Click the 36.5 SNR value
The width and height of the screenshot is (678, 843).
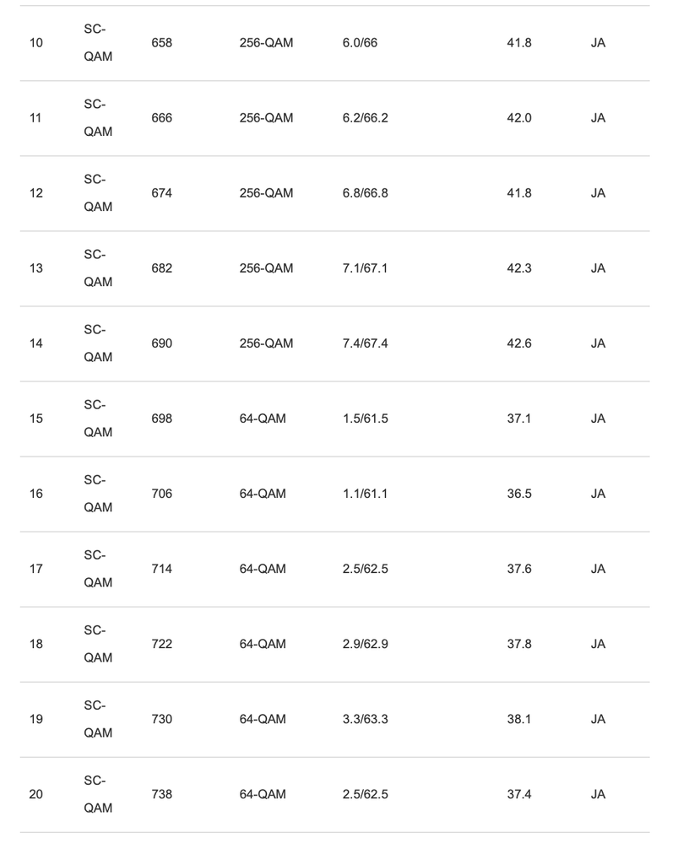click(x=518, y=494)
